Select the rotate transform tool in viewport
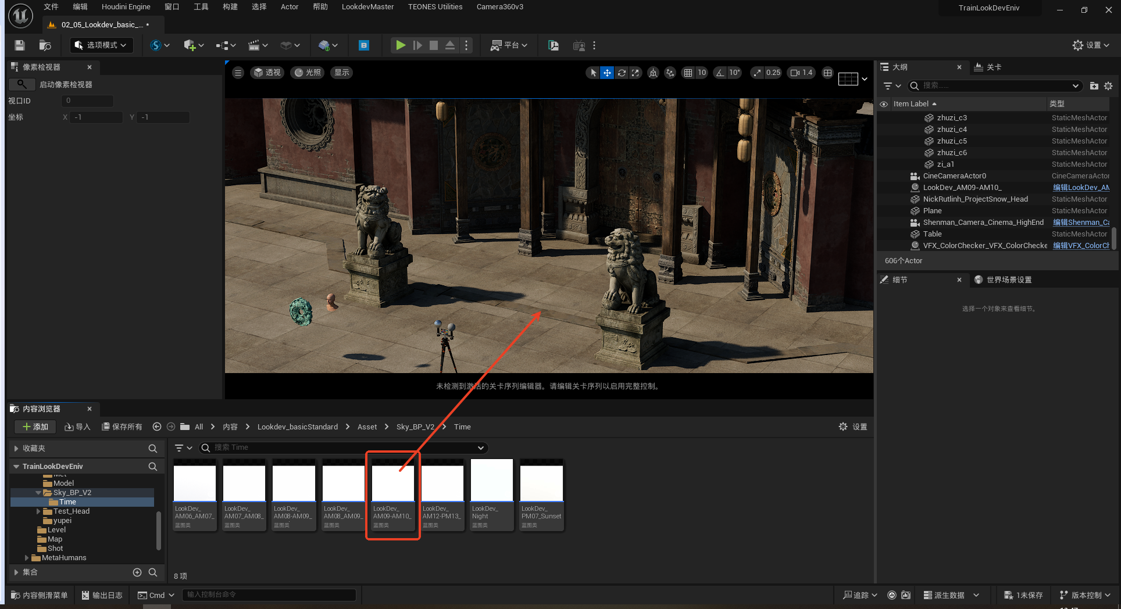Image resolution: width=1121 pixels, height=609 pixels. pos(622,73)
